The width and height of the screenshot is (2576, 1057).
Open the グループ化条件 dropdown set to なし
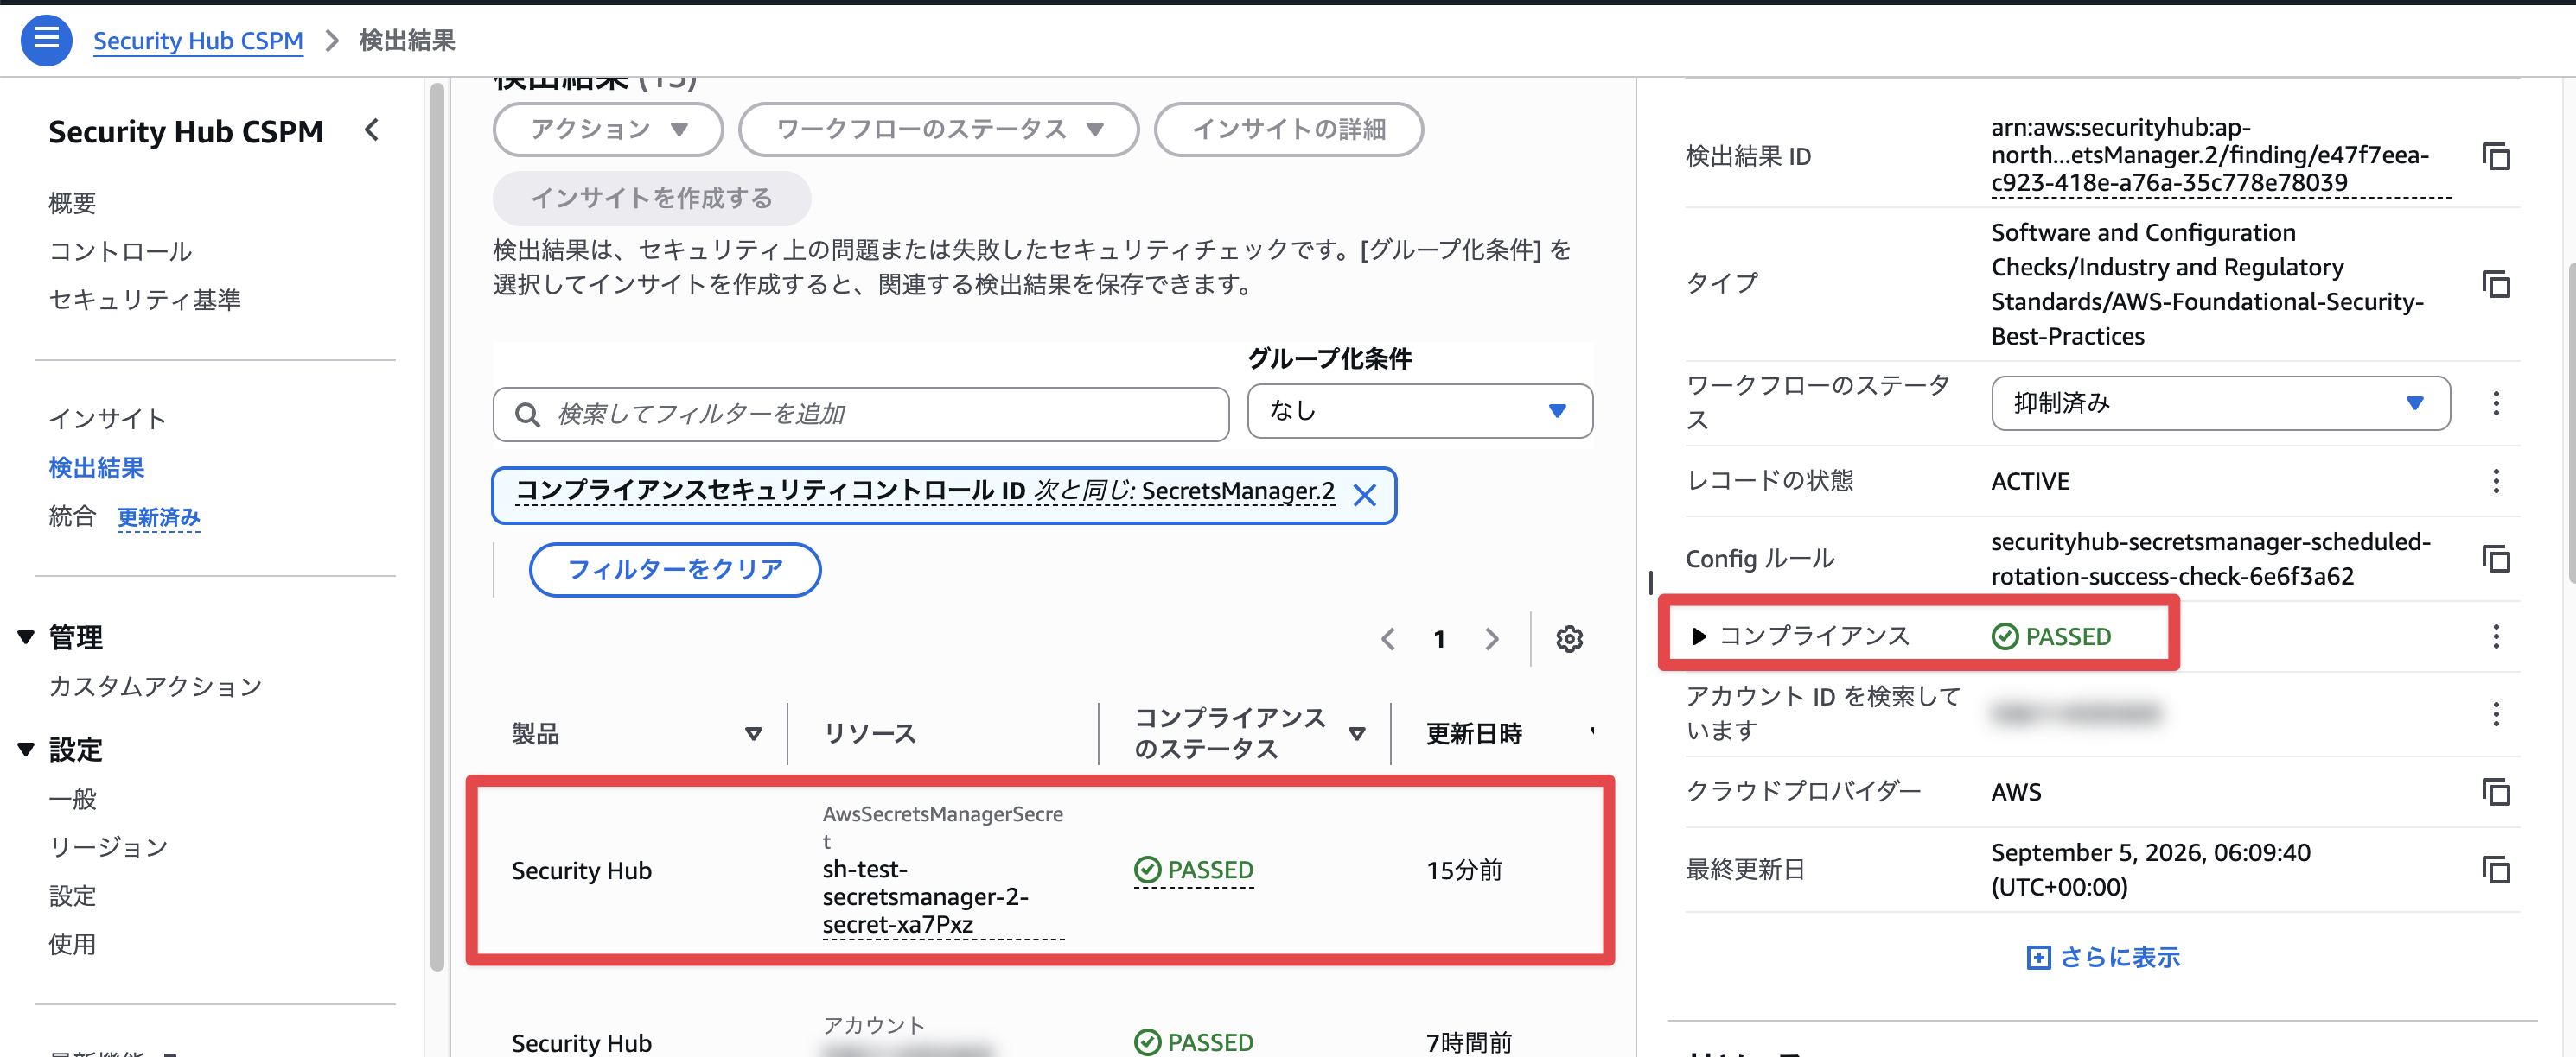click(x=1419, y=410)
